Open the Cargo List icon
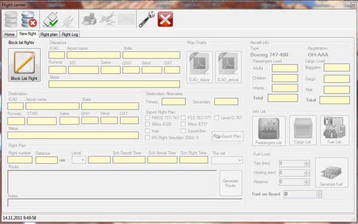This screenshot has width=358, height=224. tap(303, 130)
